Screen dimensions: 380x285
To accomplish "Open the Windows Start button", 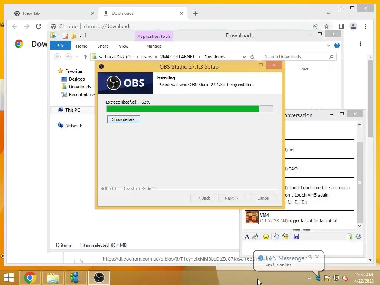I will pyautogui.click(x=9, y=278).
